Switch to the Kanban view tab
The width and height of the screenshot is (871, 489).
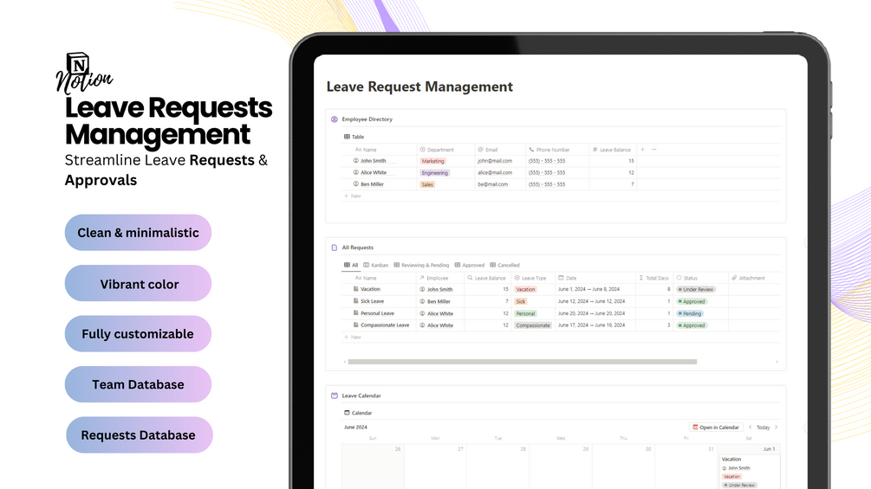(375, 265)
